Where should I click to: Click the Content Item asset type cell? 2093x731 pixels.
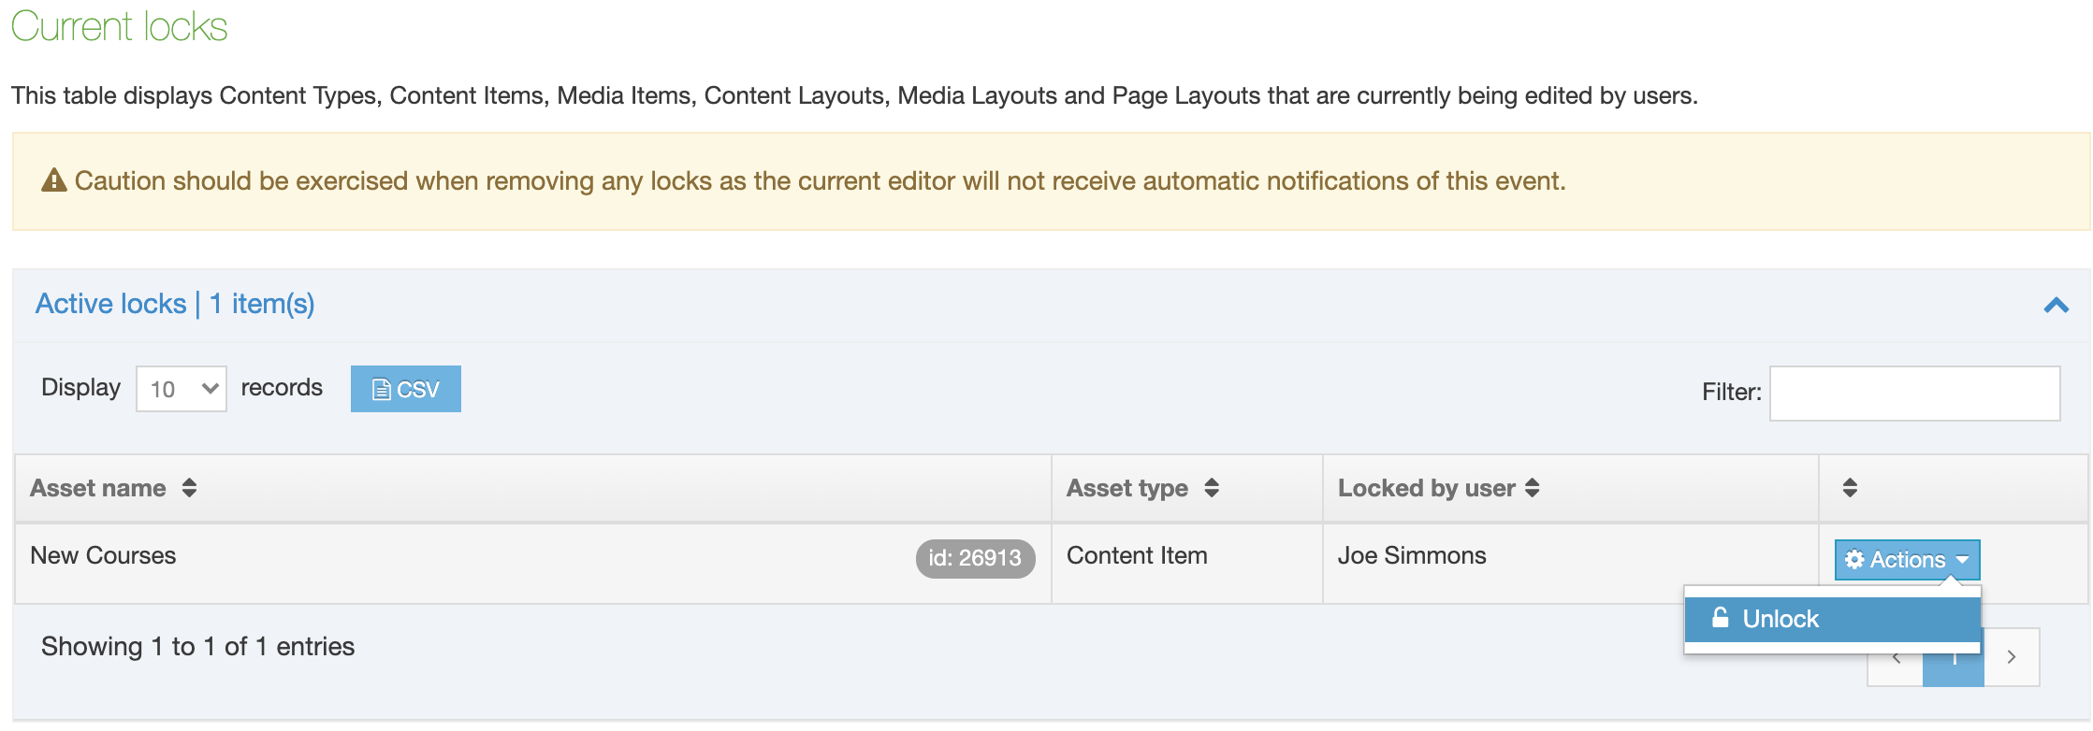[1136, 555]
